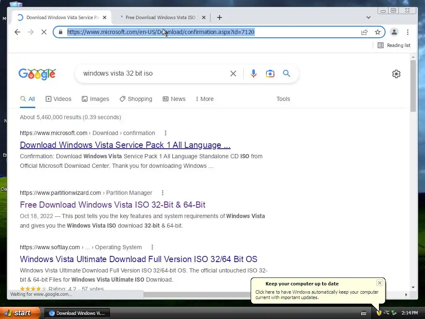Click the safely remove hardware tray icon

click(394, 313)
